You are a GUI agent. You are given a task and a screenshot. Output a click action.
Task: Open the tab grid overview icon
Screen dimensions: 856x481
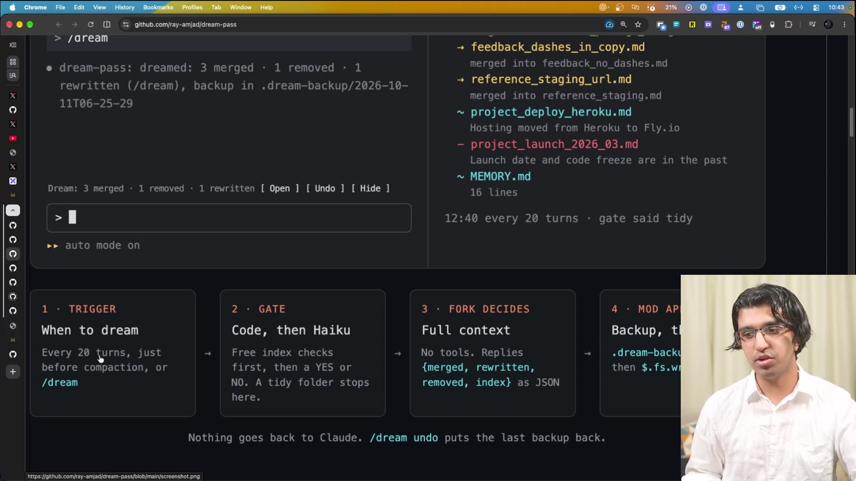(x=13, y=62)
